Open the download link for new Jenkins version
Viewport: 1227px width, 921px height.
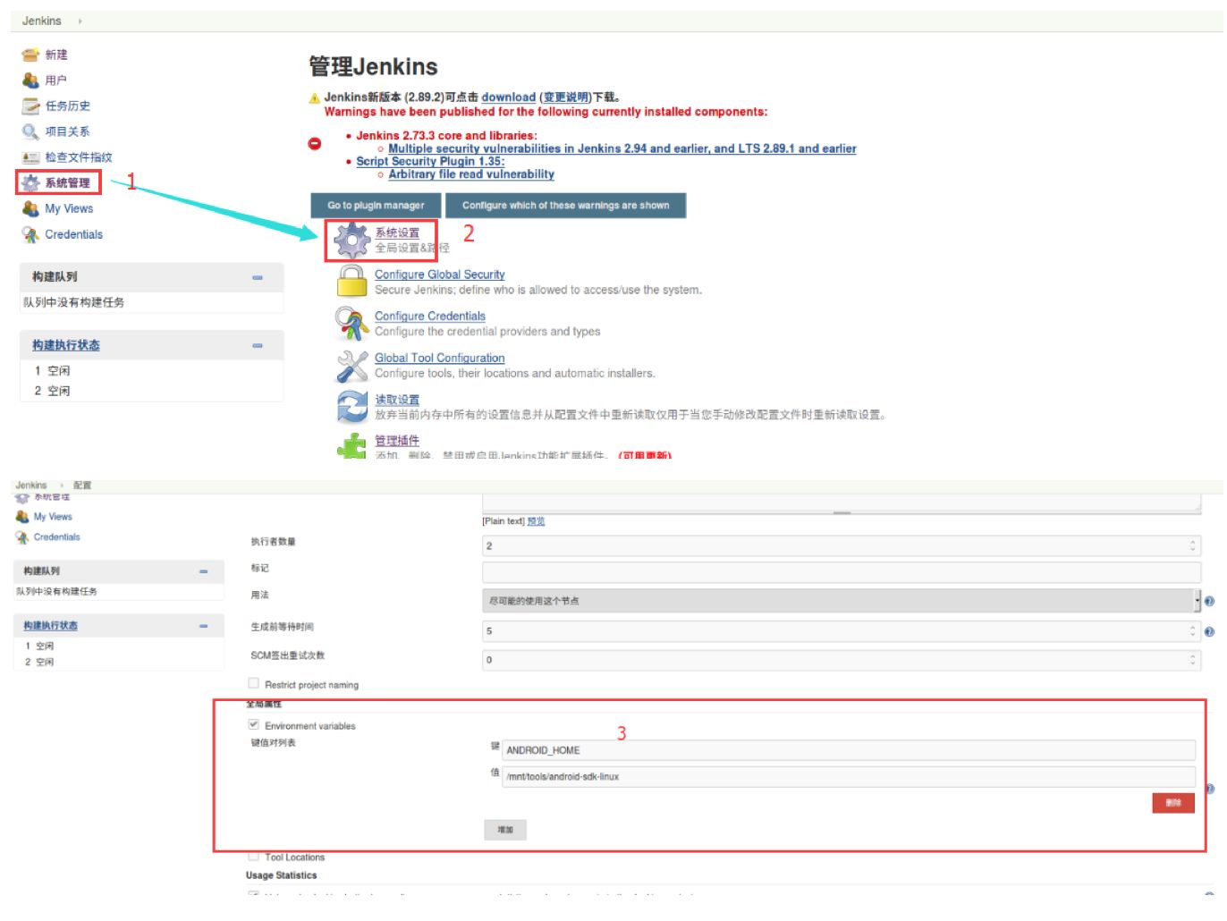[508, 97]
